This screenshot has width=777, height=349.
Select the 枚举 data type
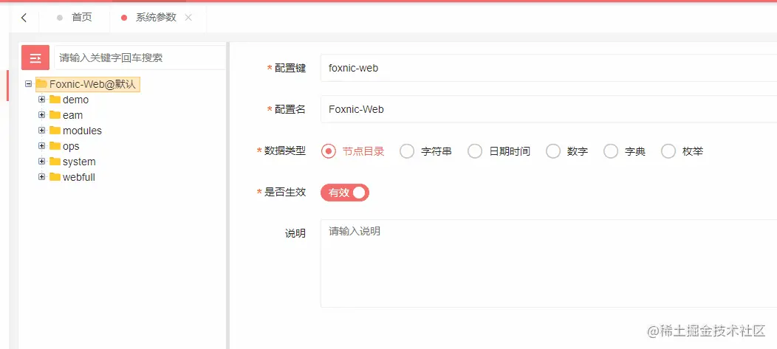point(668,151)
